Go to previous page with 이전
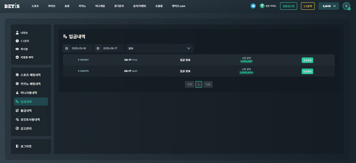Image resolution: width=356 pixels, height=163 pixels. pyautogui.click(x=190, y=84)
